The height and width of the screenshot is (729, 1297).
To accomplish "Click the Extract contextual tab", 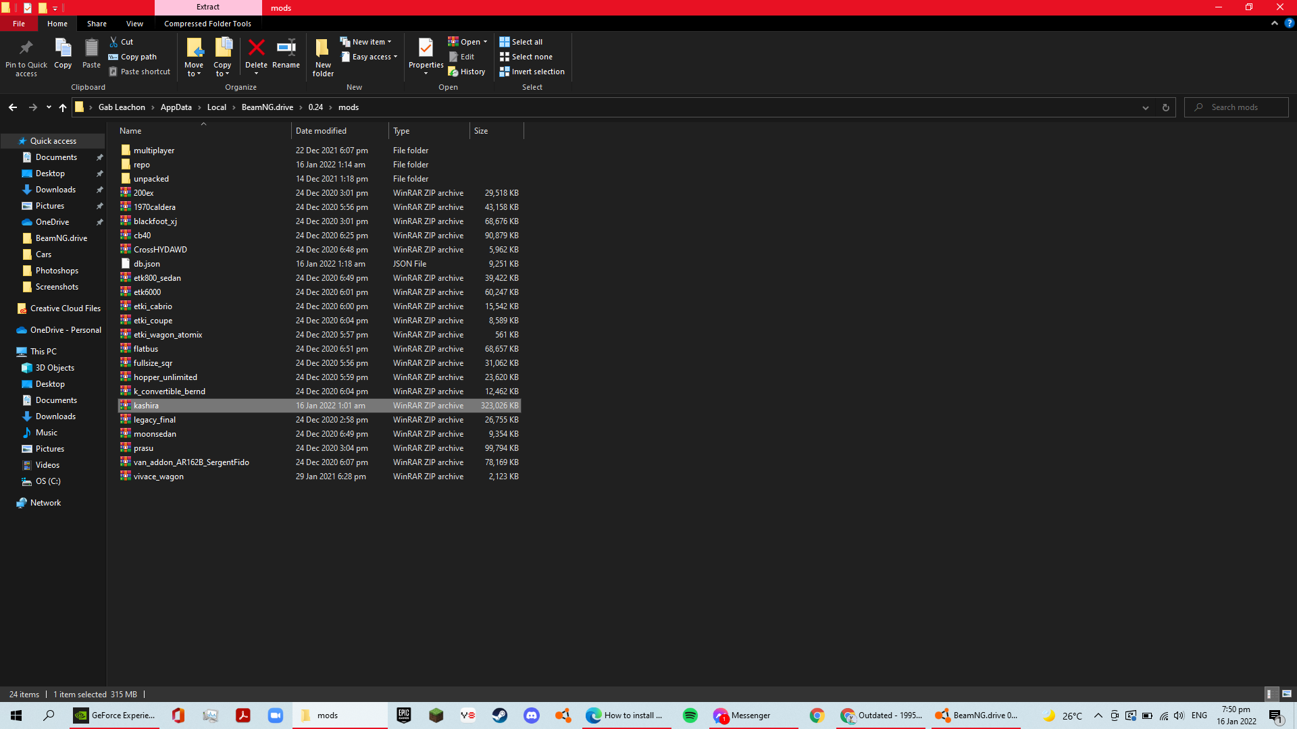I will pyautogui.click(x=208, y=7).
